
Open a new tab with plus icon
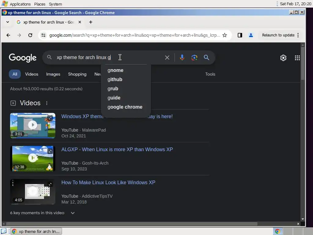pyautogui.click(x=90, y=22)
